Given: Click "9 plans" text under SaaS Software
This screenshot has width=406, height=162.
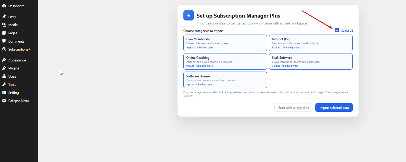Looking at the screenshot, I should [276, 66].
